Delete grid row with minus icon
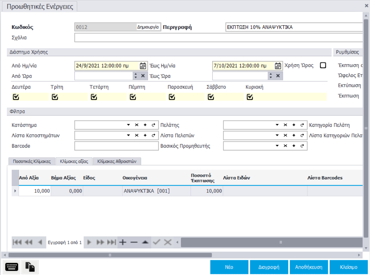Viewport: 370px width, 275px height. (134, 242)
